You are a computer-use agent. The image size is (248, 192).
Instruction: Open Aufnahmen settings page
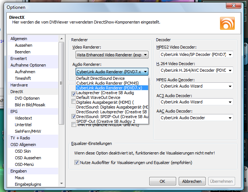[33, 72]
